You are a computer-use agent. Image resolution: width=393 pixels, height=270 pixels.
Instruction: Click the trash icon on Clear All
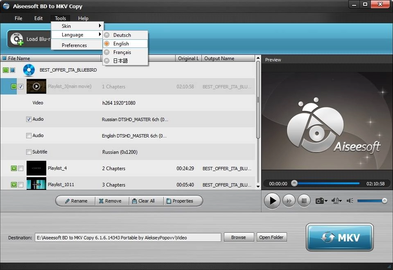coord(134,201)
